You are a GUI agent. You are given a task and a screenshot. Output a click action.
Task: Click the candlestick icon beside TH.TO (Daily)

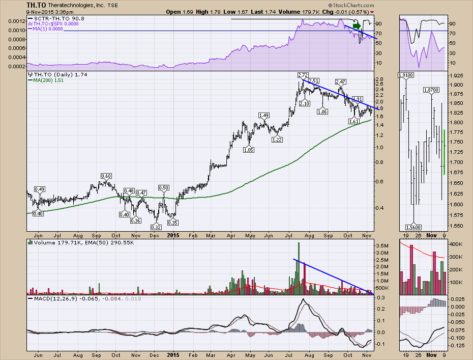(30, 75)
